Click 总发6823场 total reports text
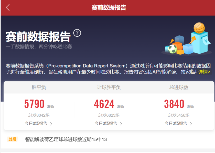The image size is (215, 153). [x=109, y=115]
